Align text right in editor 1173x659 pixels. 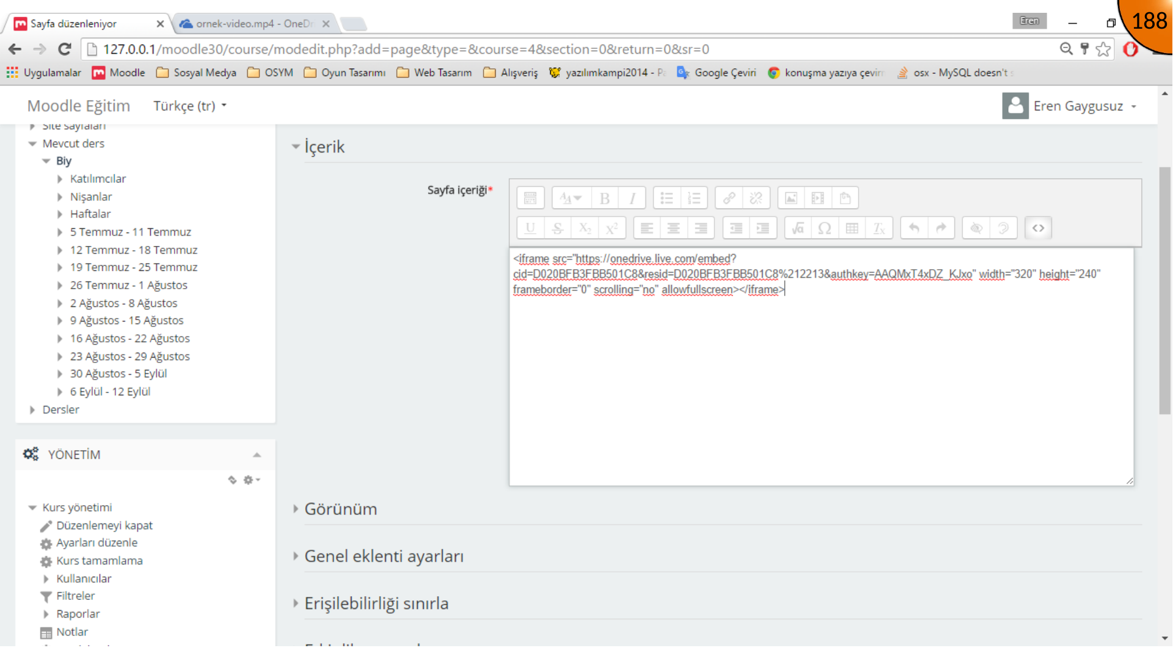click(x=701, y=228)
